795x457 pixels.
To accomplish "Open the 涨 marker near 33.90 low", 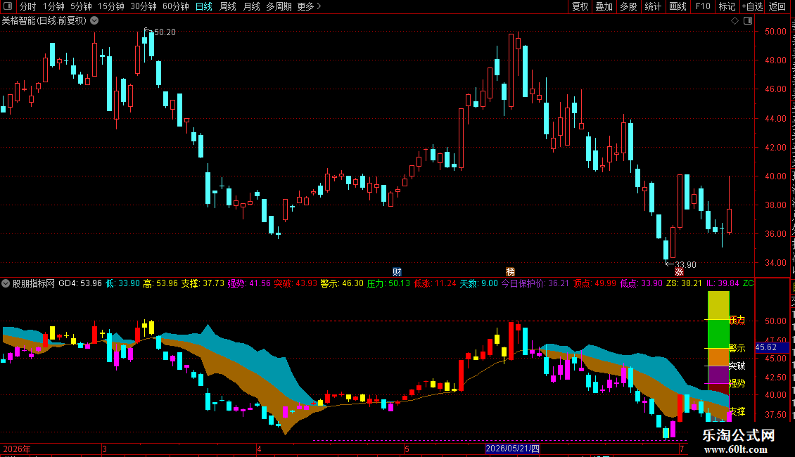I will tap(679, 272).
